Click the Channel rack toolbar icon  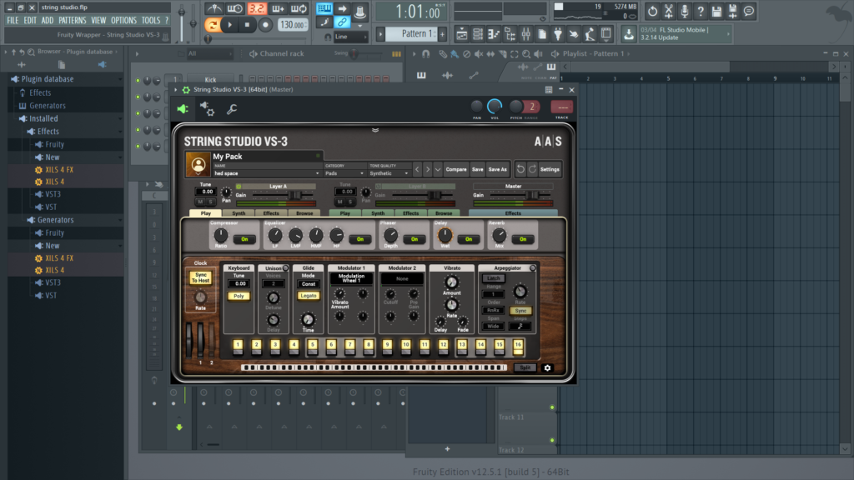(479, 34)
